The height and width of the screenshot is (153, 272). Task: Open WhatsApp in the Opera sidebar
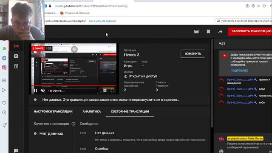4,48
